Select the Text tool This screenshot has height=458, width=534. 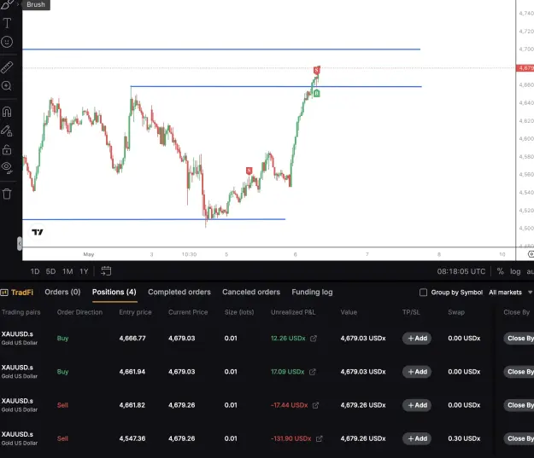[x=7, y=23]
